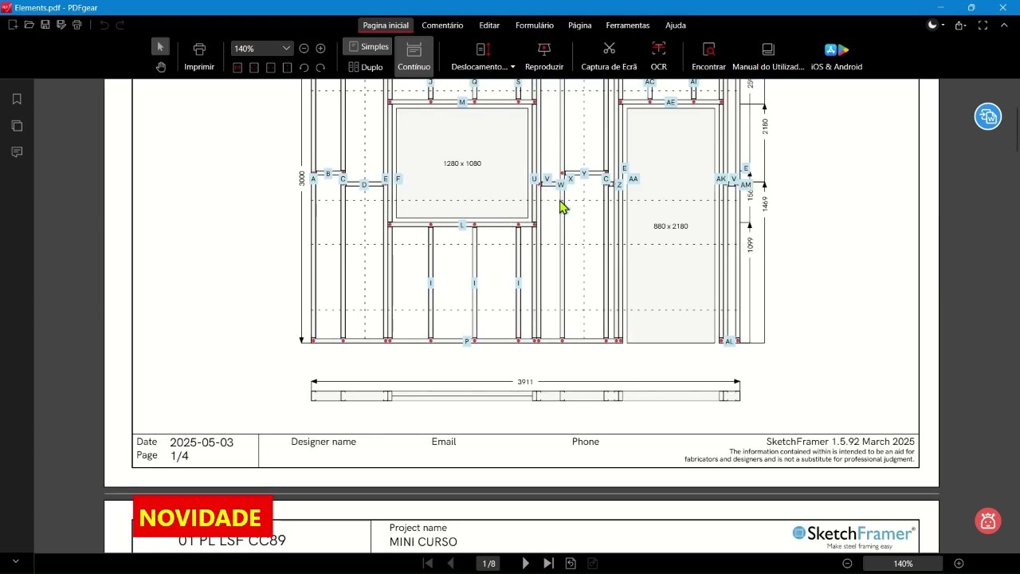This screenshot has height=574, width=1020.
Task: Open the Comentário tab
Action: click(x=442, y=26)
